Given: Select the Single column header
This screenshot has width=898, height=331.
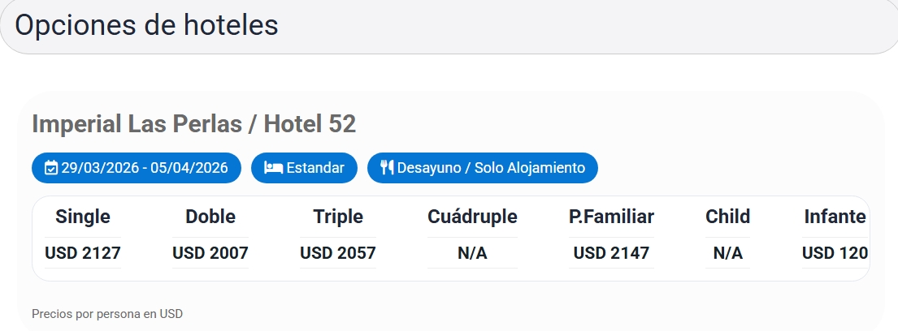Looking at the screenshot, I should click(83, 217).
